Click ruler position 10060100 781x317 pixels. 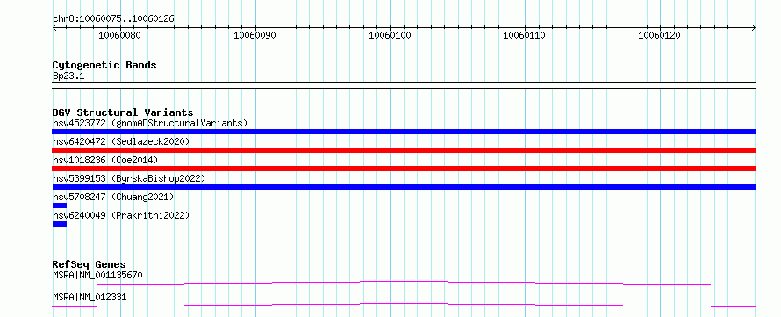click(x=390, y=35)
